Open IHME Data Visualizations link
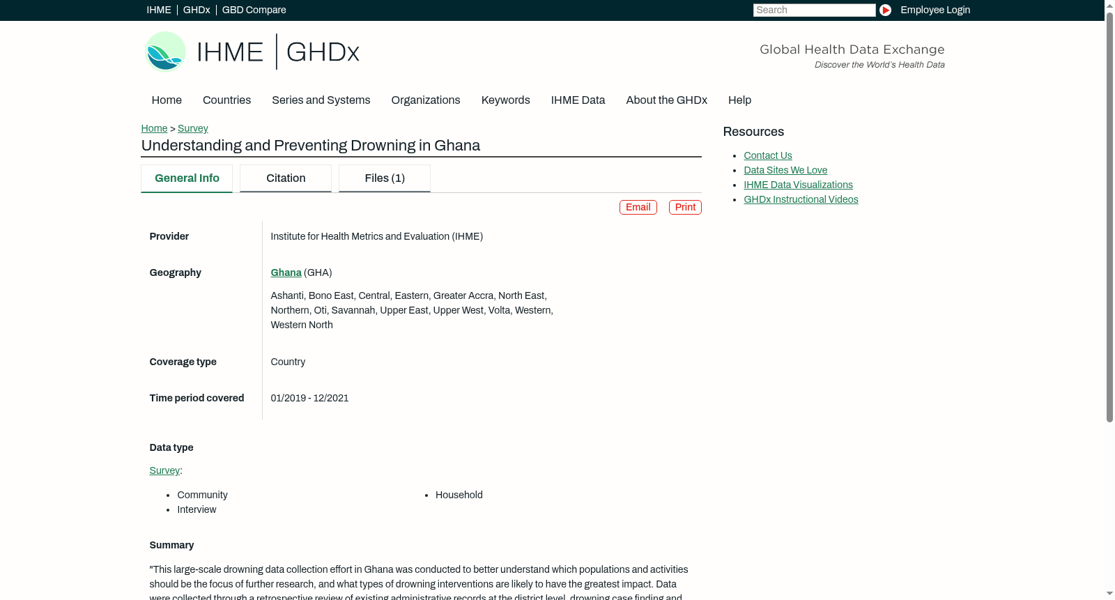This screenshot has width=1115, height=600. (x=798, y=185)
